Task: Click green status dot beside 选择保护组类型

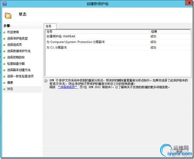Action: click(x=4, y=39)
